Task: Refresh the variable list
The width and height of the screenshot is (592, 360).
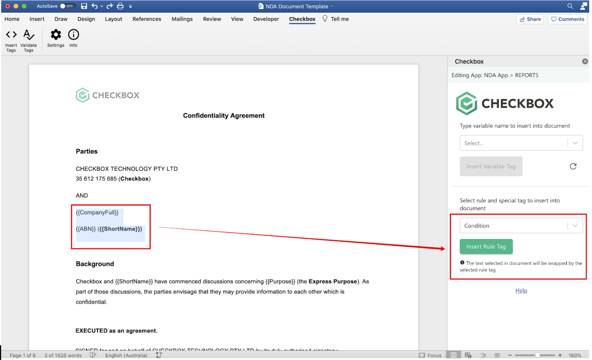Action: (x=573, y=166)
